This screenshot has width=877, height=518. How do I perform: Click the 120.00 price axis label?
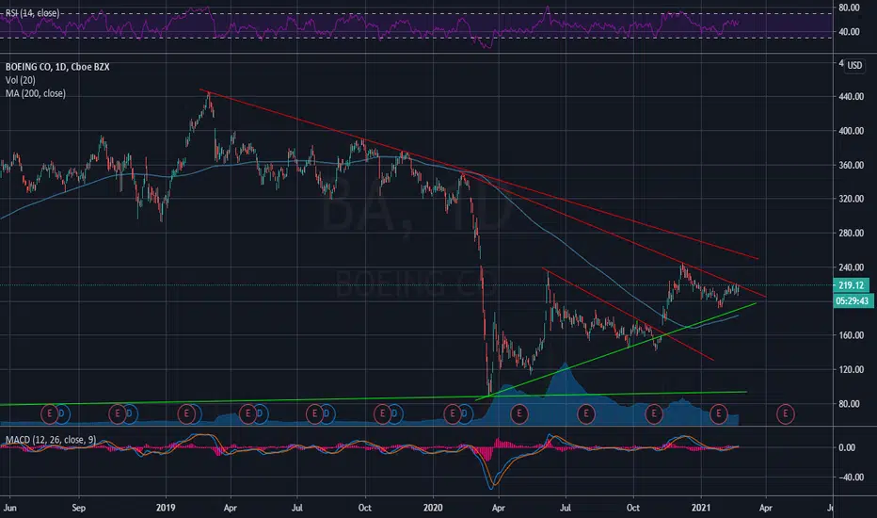852,369
